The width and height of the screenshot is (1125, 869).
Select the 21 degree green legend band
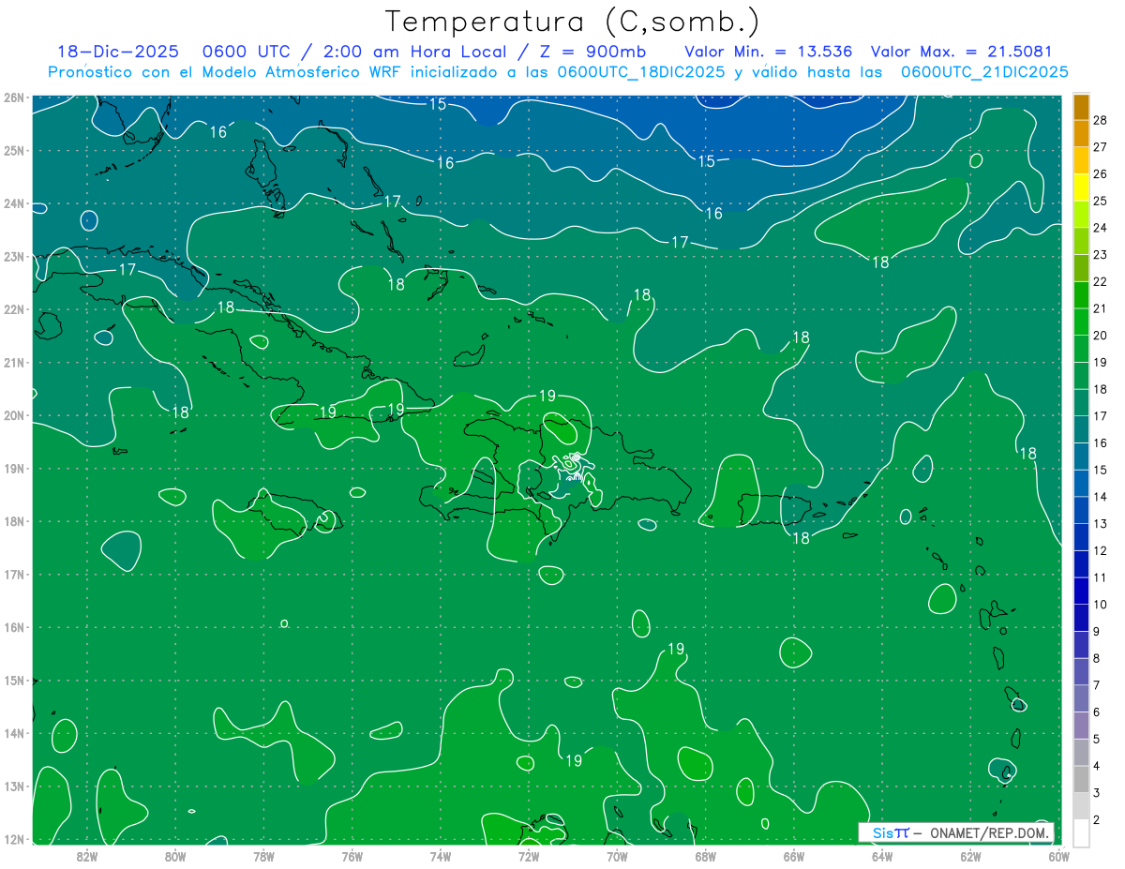(1081, 295)
